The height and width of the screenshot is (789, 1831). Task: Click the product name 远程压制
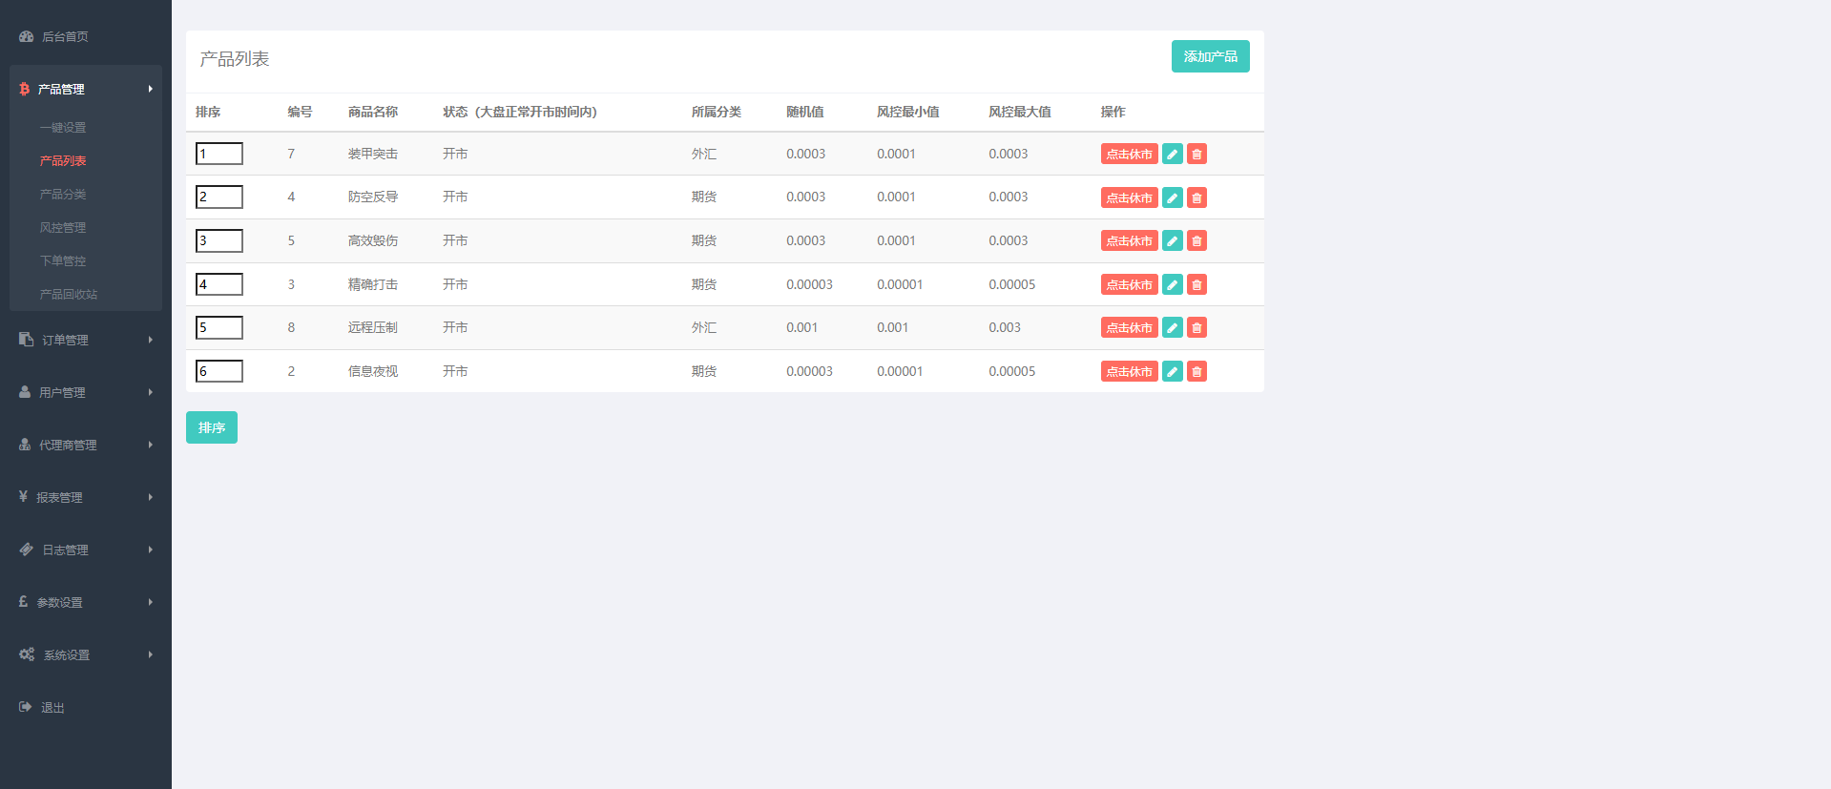[x=373, y=327]
